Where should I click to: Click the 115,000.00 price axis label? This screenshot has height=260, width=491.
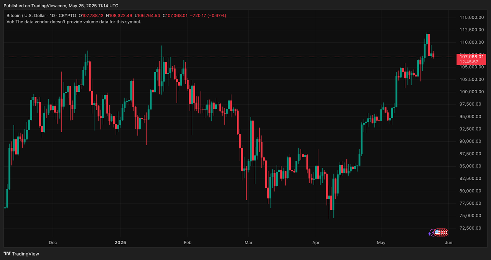pos(470,17)
